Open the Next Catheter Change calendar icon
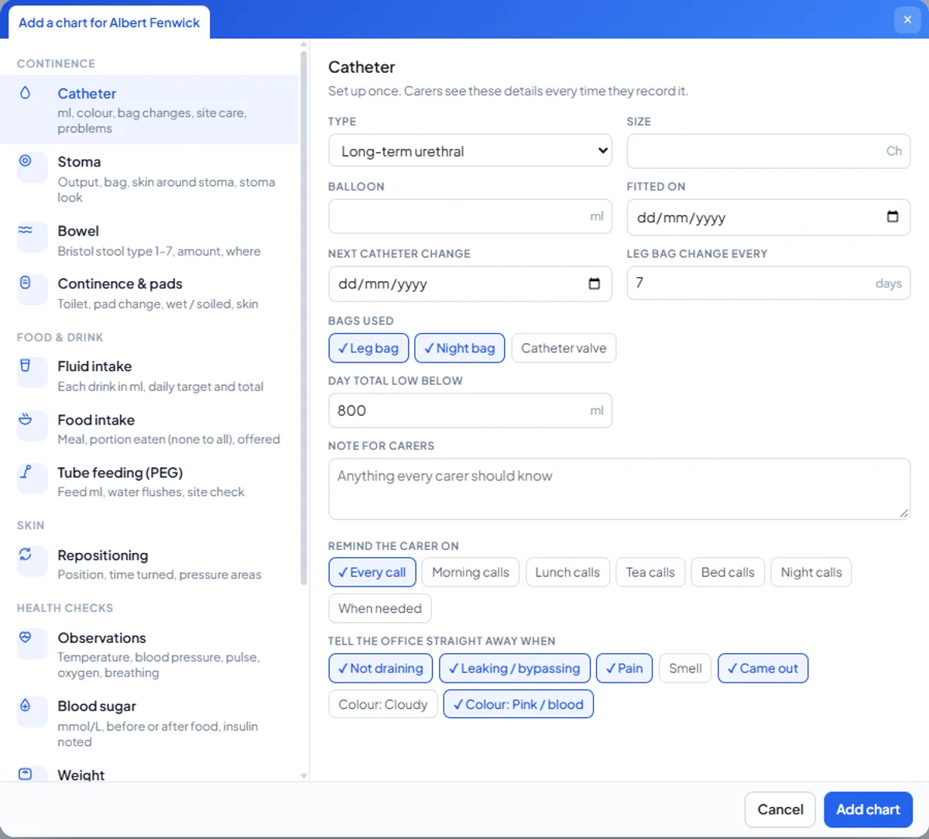 click(594, 284)
